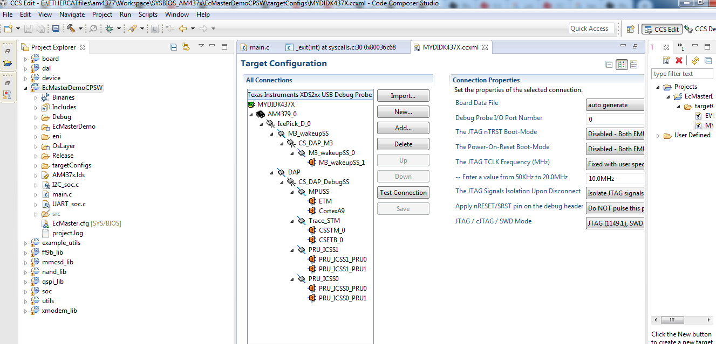Click the red X delete target configuration icon

click(679, 60)
